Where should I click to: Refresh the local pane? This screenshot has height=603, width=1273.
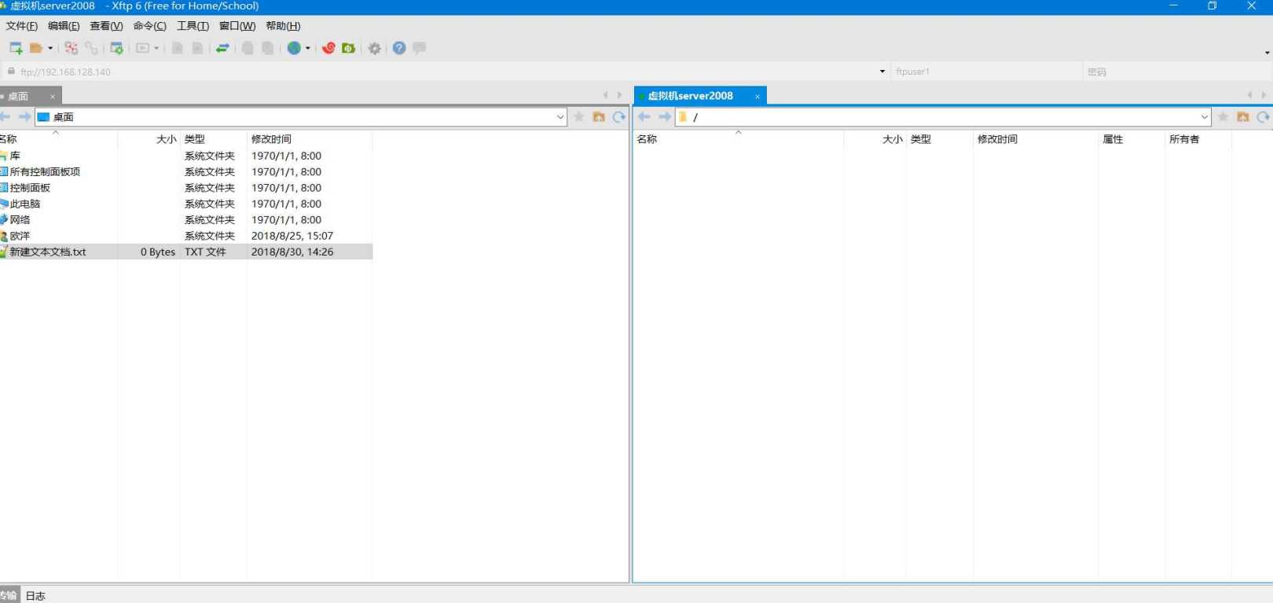619,117
